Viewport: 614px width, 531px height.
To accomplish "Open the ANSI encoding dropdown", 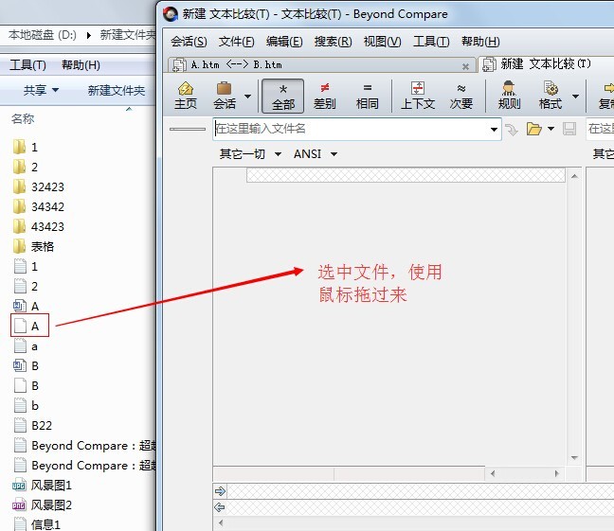I will [316, 154].
